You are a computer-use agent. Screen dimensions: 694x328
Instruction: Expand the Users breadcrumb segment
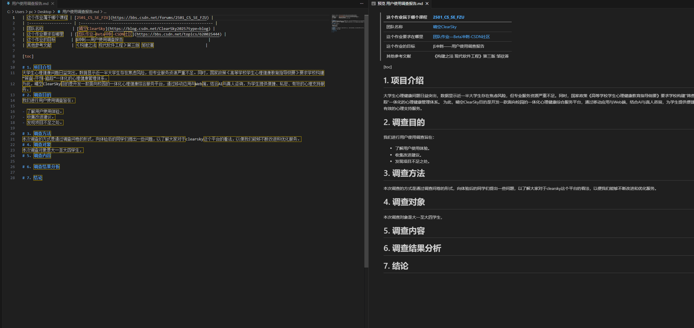tap(20, 12)
